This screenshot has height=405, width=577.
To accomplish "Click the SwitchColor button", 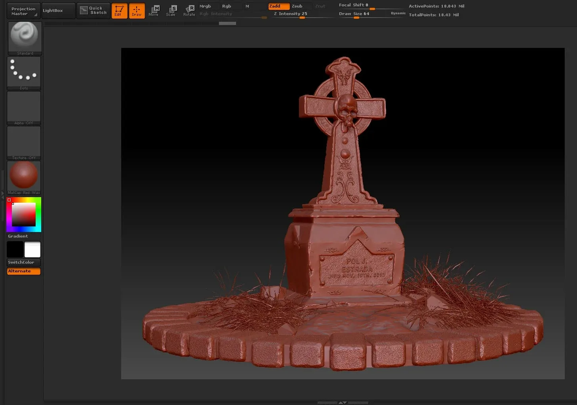I will (x=24, y=262).
